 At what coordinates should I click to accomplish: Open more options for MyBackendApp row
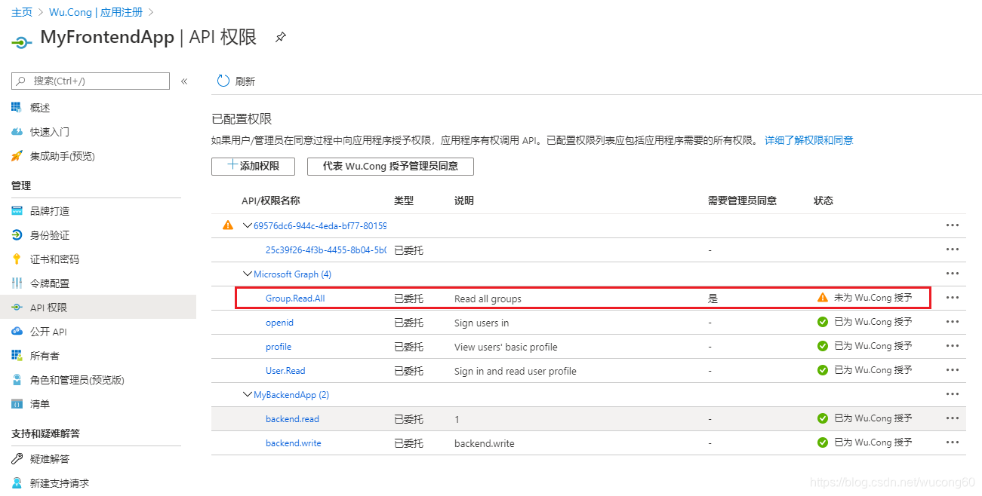point(953,394)
